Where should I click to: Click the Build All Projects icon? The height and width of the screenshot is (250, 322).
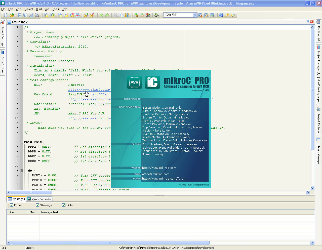click(142, 15)
